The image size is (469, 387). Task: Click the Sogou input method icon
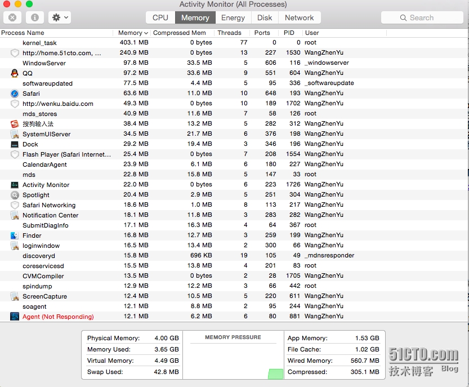click(x=15, y=123)
